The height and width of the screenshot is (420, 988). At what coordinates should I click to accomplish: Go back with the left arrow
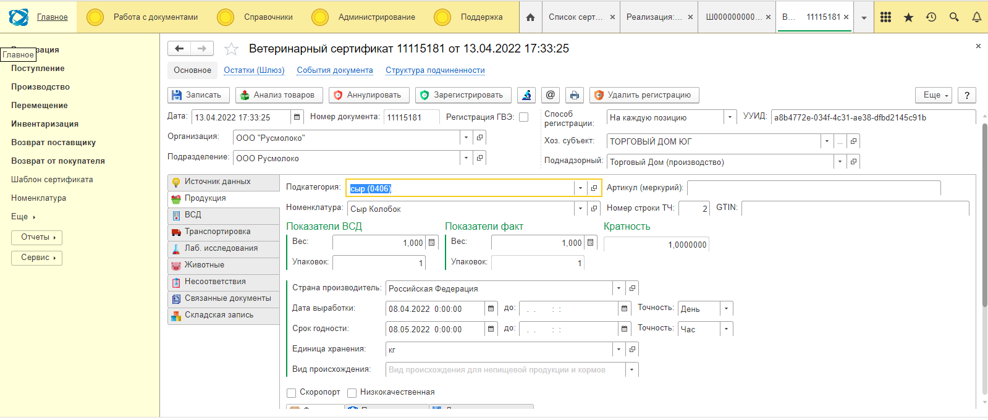179,48
